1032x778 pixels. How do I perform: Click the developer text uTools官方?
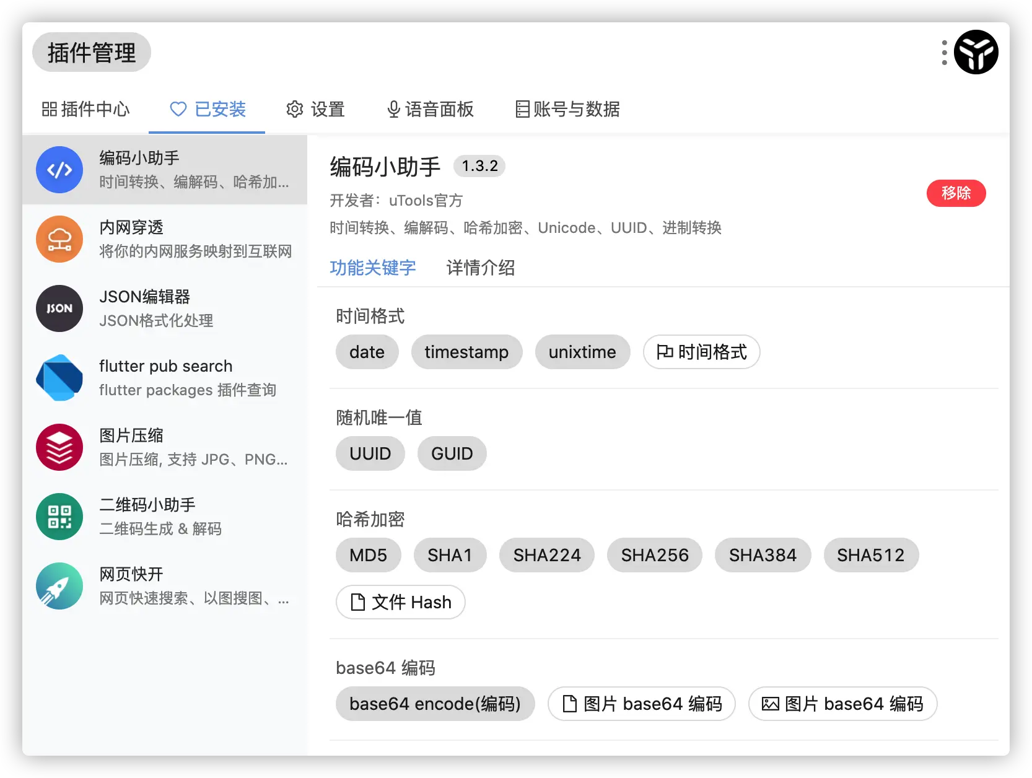pyautogui.click(x=426, y=201)
